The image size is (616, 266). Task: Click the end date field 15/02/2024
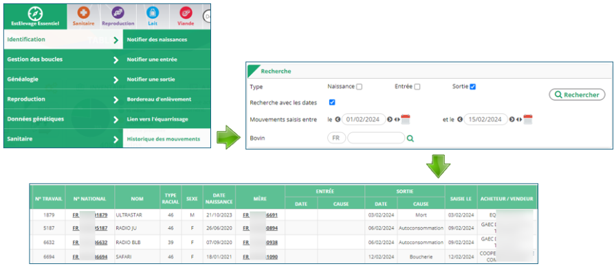486,119
